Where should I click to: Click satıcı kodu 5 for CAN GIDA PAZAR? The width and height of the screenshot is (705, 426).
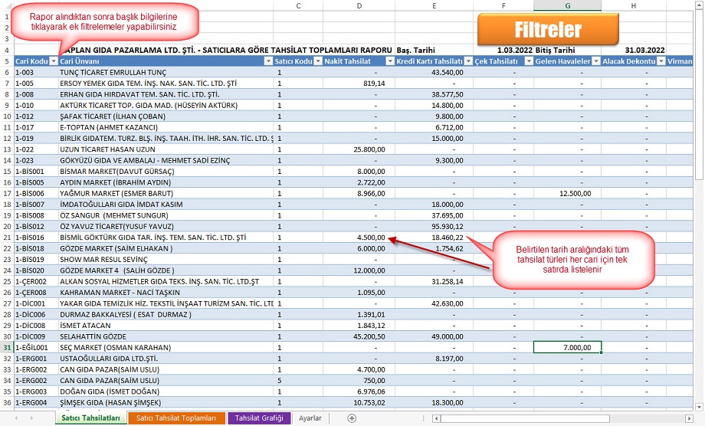[x=298, y=381]
